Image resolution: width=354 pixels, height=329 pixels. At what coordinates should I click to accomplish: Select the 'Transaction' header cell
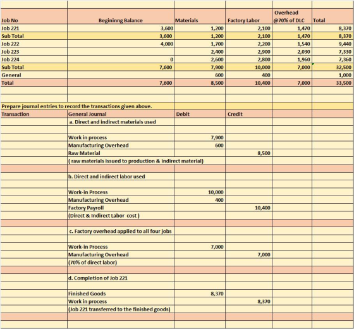point(34,114)
